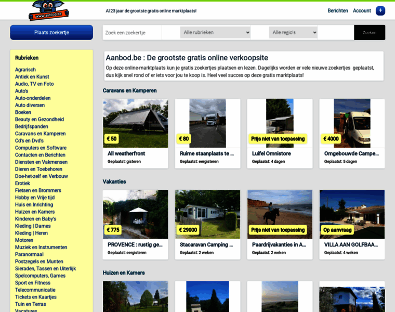Select the Bedrijfspanden category

click(x=32, y=126)
